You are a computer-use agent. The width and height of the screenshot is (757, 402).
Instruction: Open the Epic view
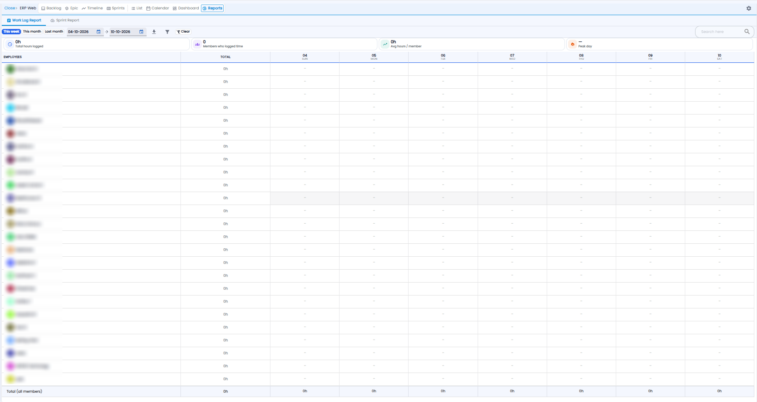coord(71,8)
